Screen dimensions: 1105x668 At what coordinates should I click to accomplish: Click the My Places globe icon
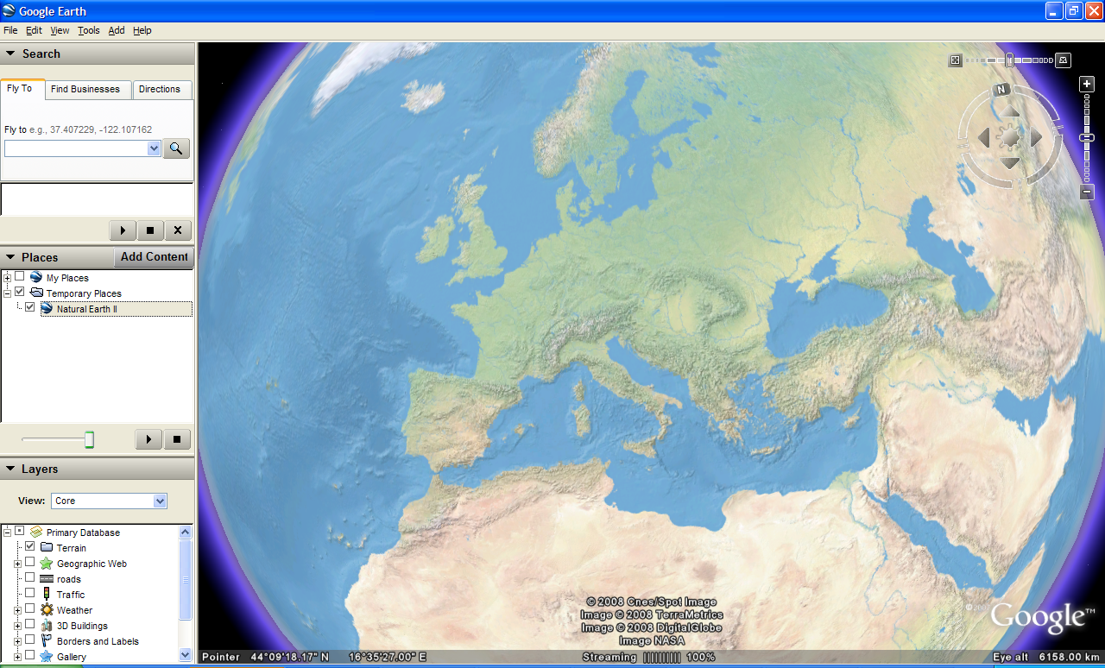tap(36, 278)
